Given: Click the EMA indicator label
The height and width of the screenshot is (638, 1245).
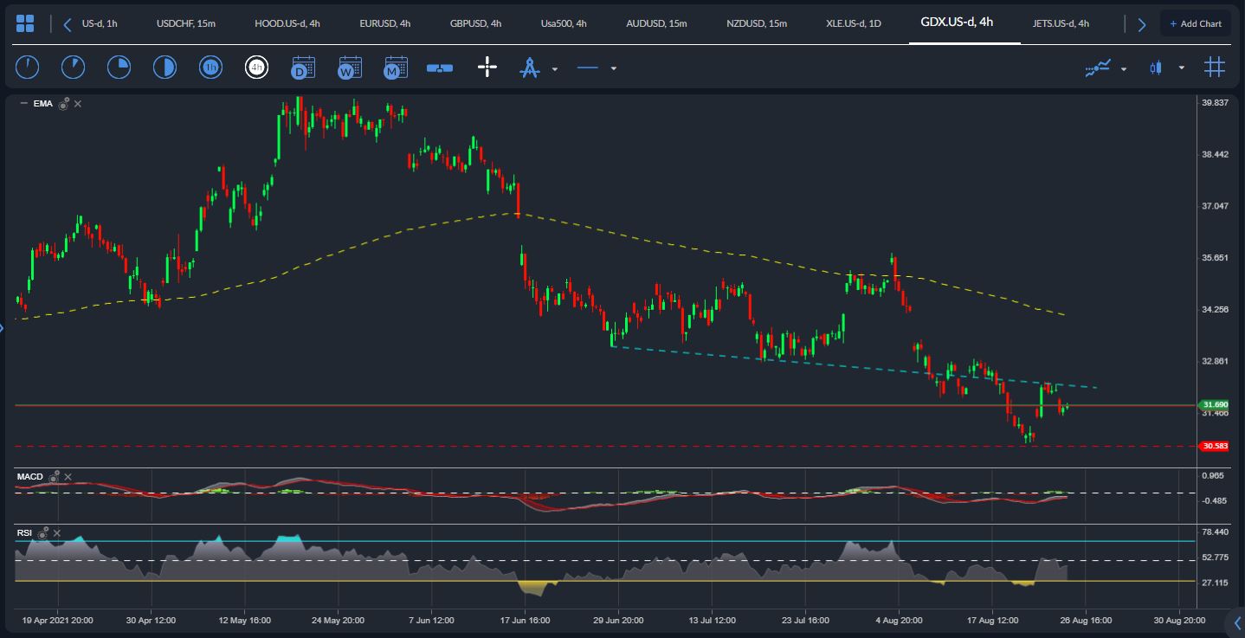Looking at the screenshot, I should (42, 104).
